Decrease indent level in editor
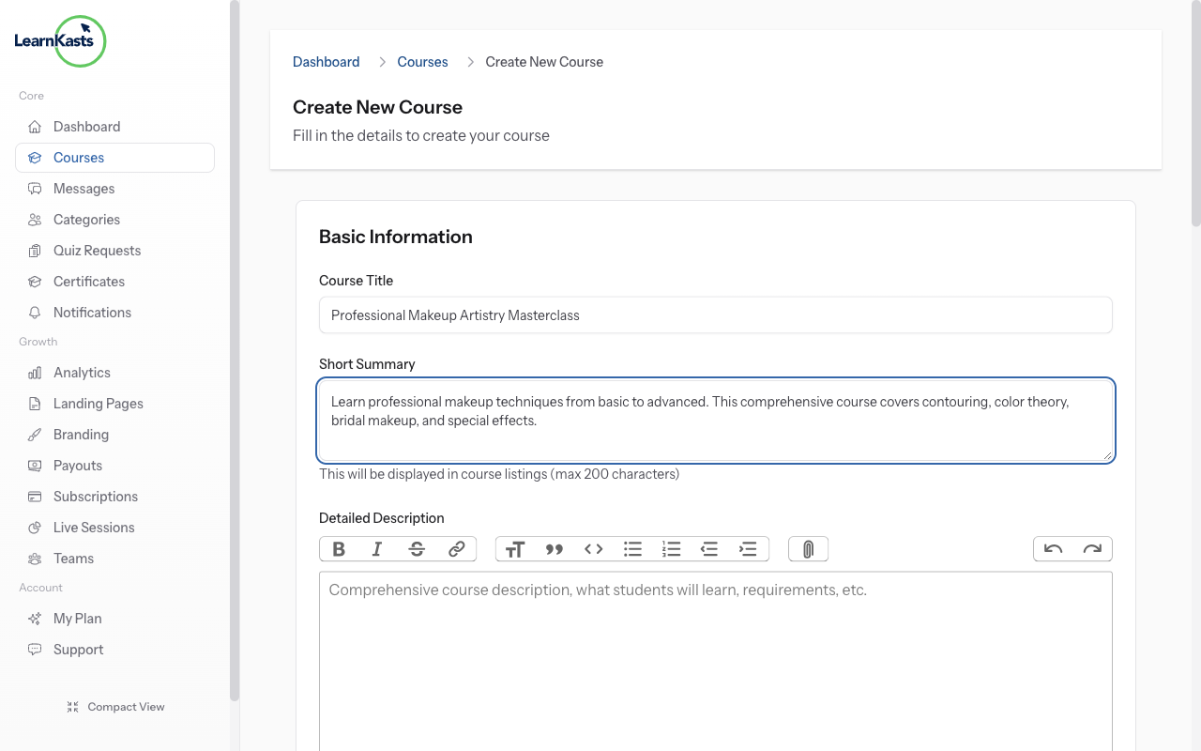1201x751 pixels. 709,549
